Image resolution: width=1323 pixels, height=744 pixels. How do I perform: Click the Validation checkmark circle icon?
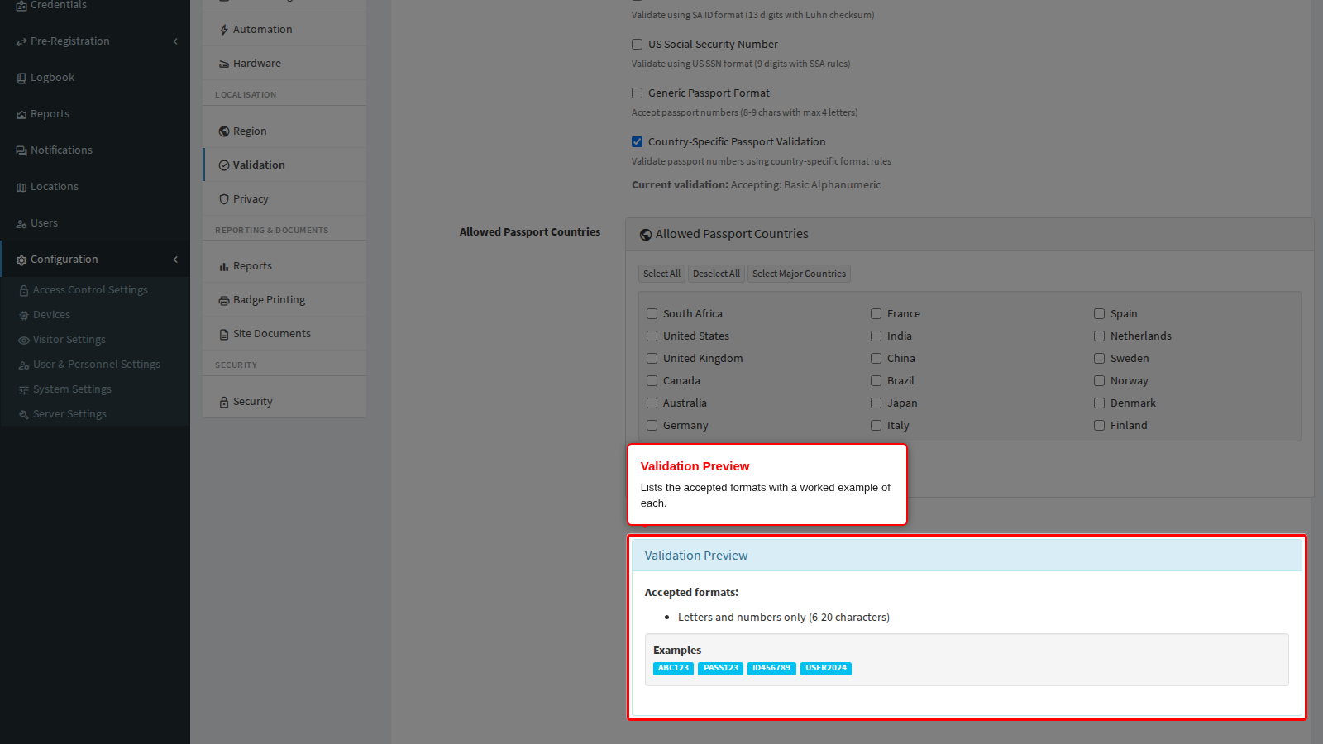pos(224,165)
